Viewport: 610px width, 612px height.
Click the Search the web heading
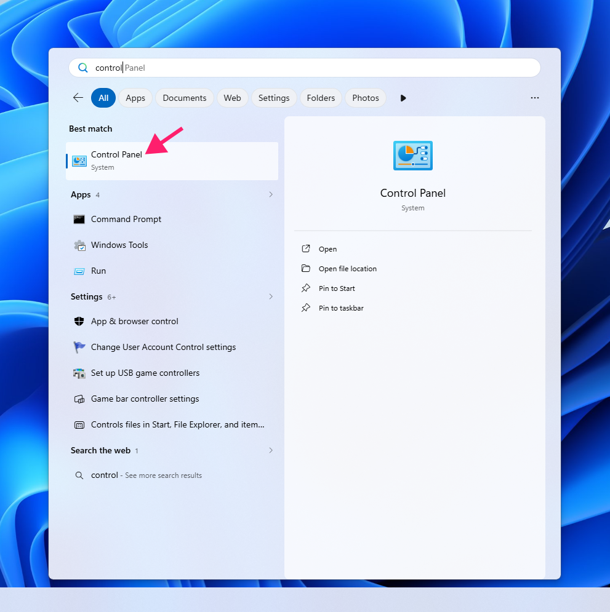pos(100,450)
